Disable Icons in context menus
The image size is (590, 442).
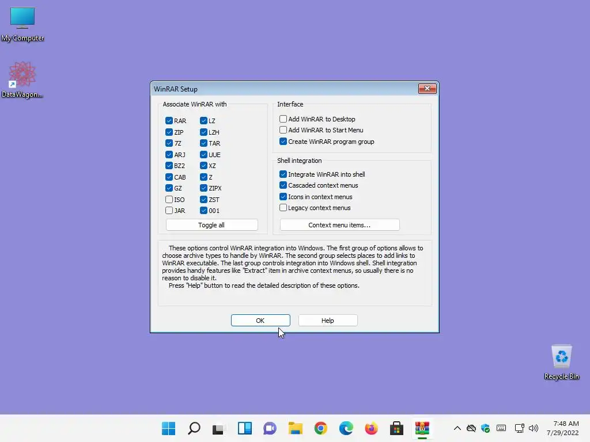(283, 197)
